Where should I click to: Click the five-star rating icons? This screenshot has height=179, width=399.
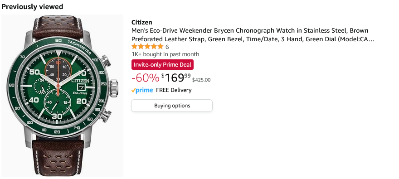point(147,47)
